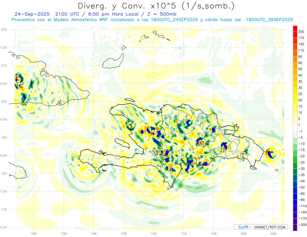This screenshot has height=237, width=307.
Task: Click the '19N' latitude label
Action: pos(4,137)
